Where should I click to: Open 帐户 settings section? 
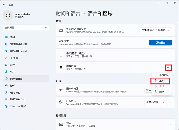pos(13,72)
